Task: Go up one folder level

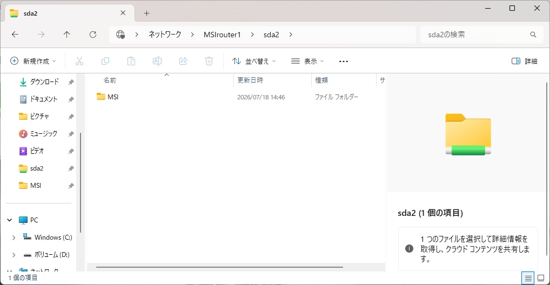Action: 66,35
